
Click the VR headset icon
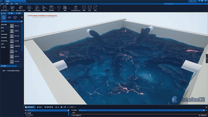(x=59, y=7)
